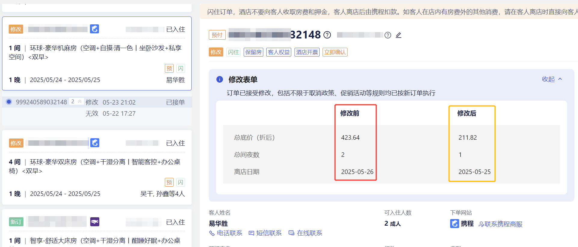Click the Ctrip logo next to 携程 booking site

point(454,224)
